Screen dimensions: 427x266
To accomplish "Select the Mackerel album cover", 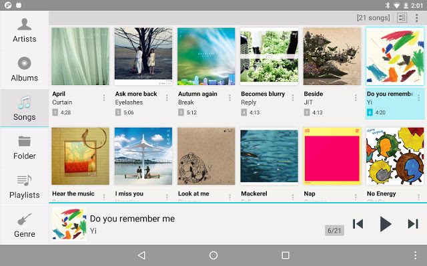I will click(269, 156).
